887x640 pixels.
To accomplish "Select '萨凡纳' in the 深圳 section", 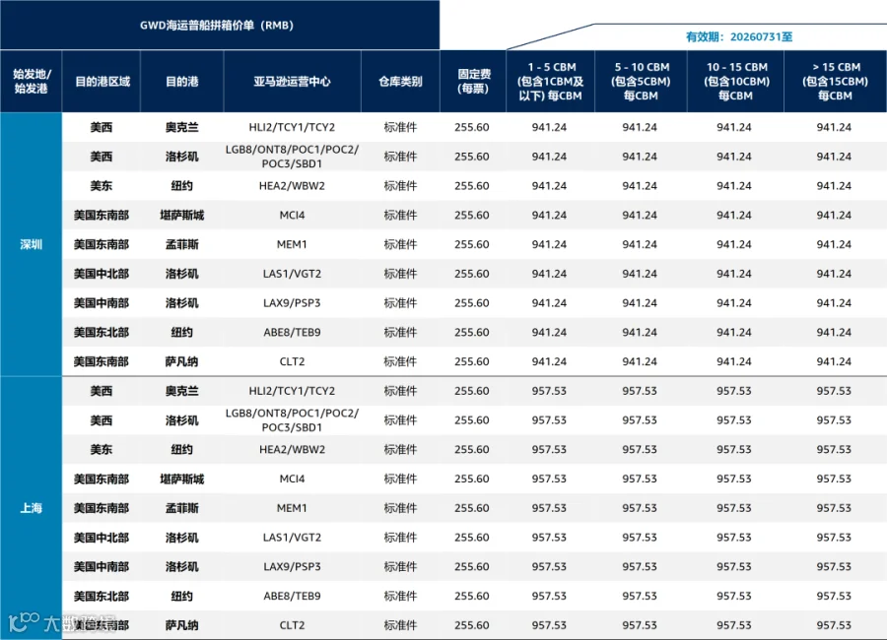I will click(x=181, y=361).
